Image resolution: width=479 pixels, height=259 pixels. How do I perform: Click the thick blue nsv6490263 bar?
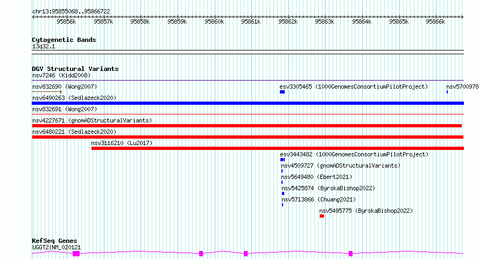click(248, 103)
